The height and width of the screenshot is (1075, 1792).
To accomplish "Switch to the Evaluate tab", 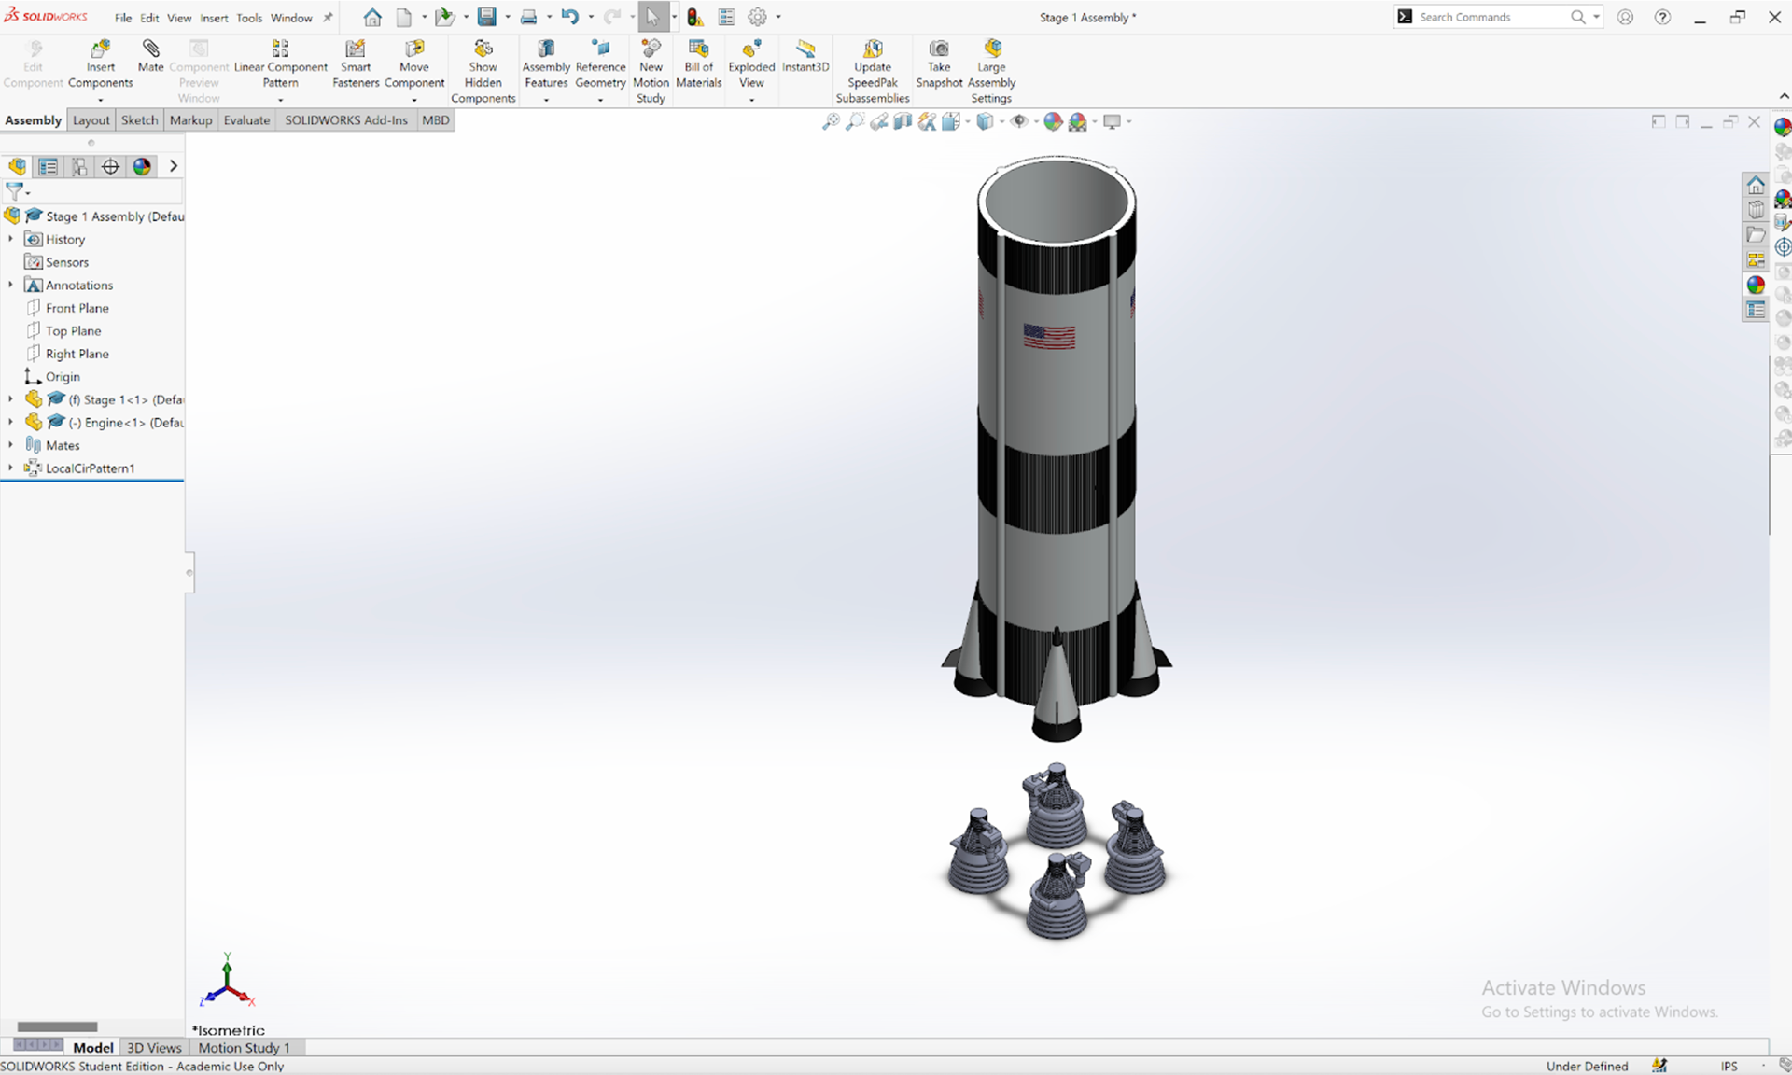I will [246, 120].
